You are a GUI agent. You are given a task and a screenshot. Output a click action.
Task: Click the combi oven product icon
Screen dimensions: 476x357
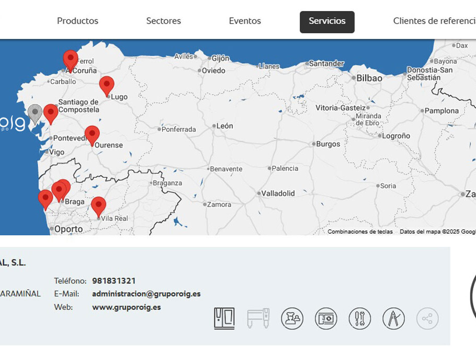click(x=224, y=318)
